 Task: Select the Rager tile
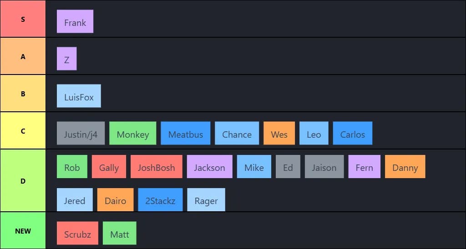(x=206, y=200)
